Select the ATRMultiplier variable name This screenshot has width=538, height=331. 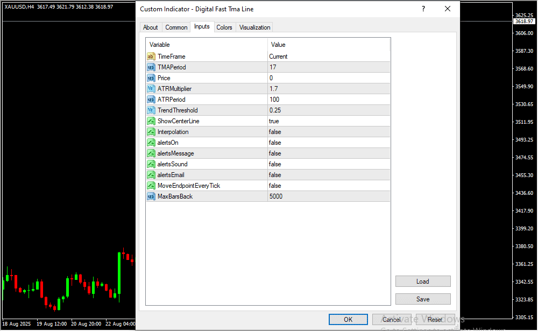point(174,89)
